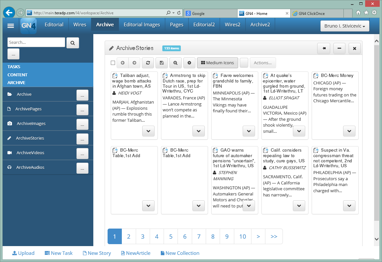Click the New Story link
Screen dimensions: 382x262
click(97, 253)
